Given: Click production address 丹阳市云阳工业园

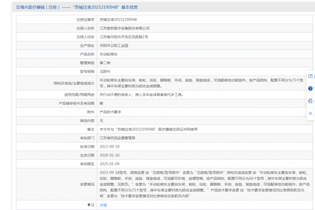Looking at the screenshot, I should pos(114,46).
